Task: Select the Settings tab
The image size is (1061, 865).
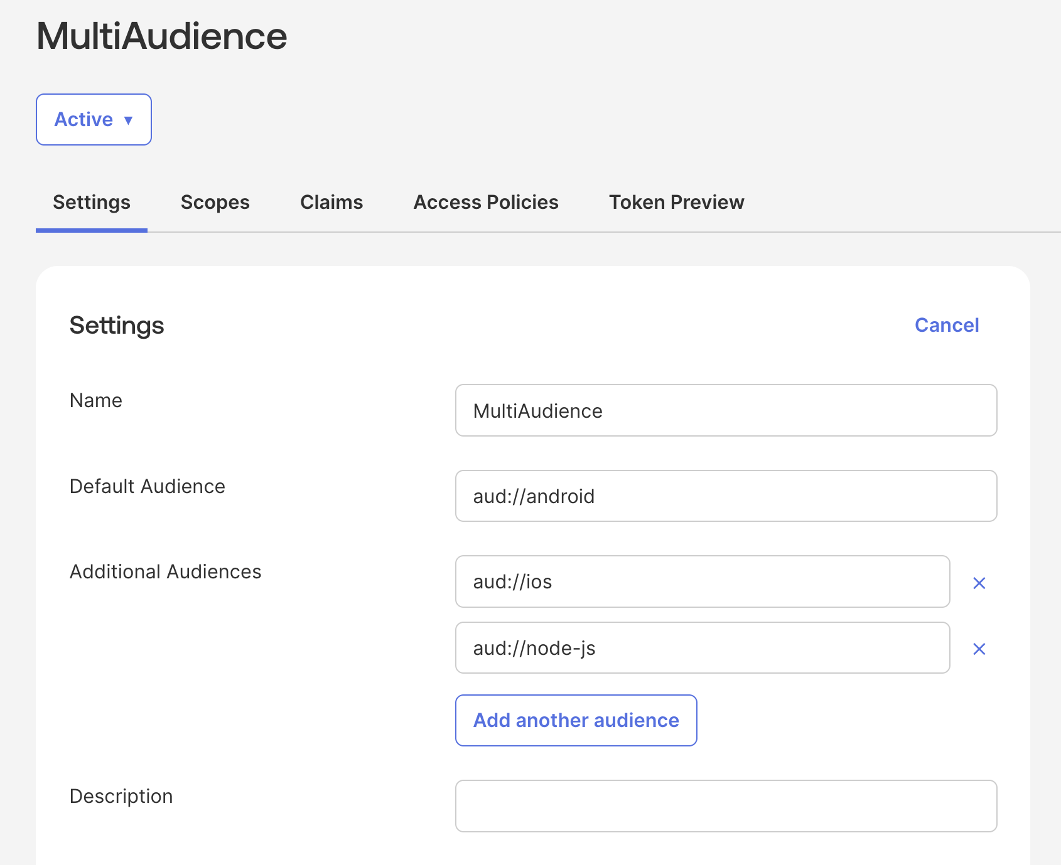Action: click(x=92, y=202)
